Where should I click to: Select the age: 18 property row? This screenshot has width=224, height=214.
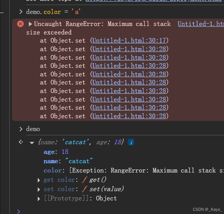point(56,152)
